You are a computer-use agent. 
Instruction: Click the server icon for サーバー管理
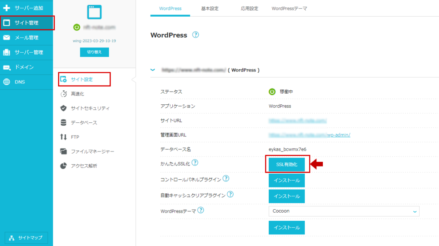click(6, 52)
